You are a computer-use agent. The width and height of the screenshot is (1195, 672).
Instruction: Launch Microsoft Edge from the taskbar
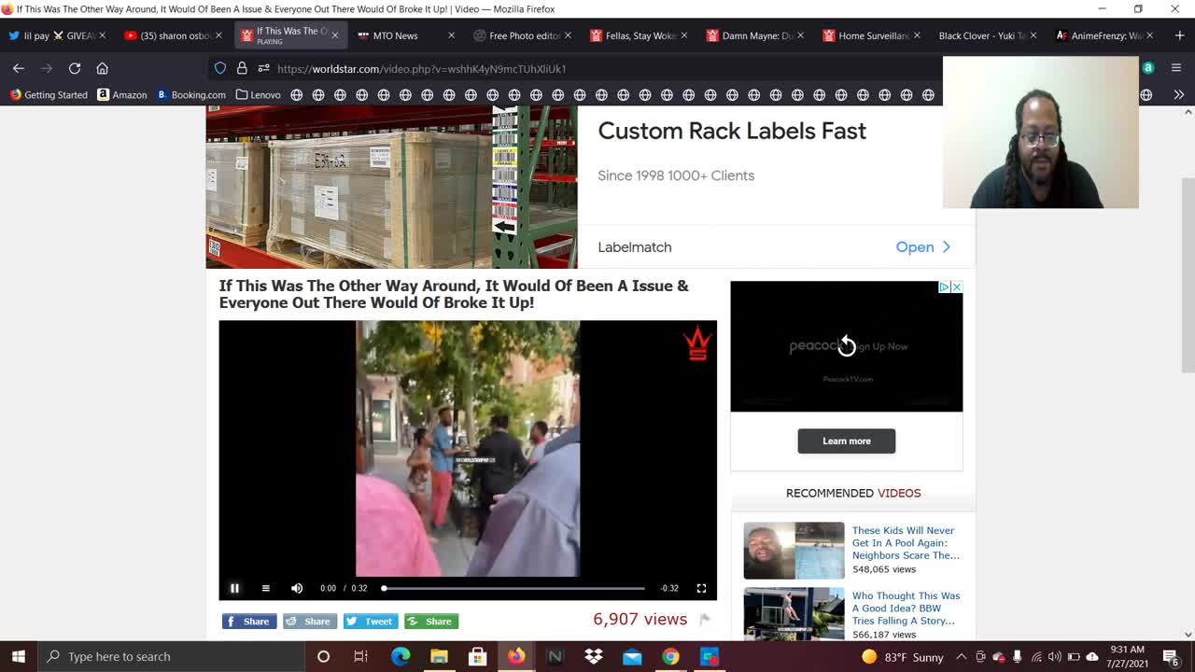401,656
